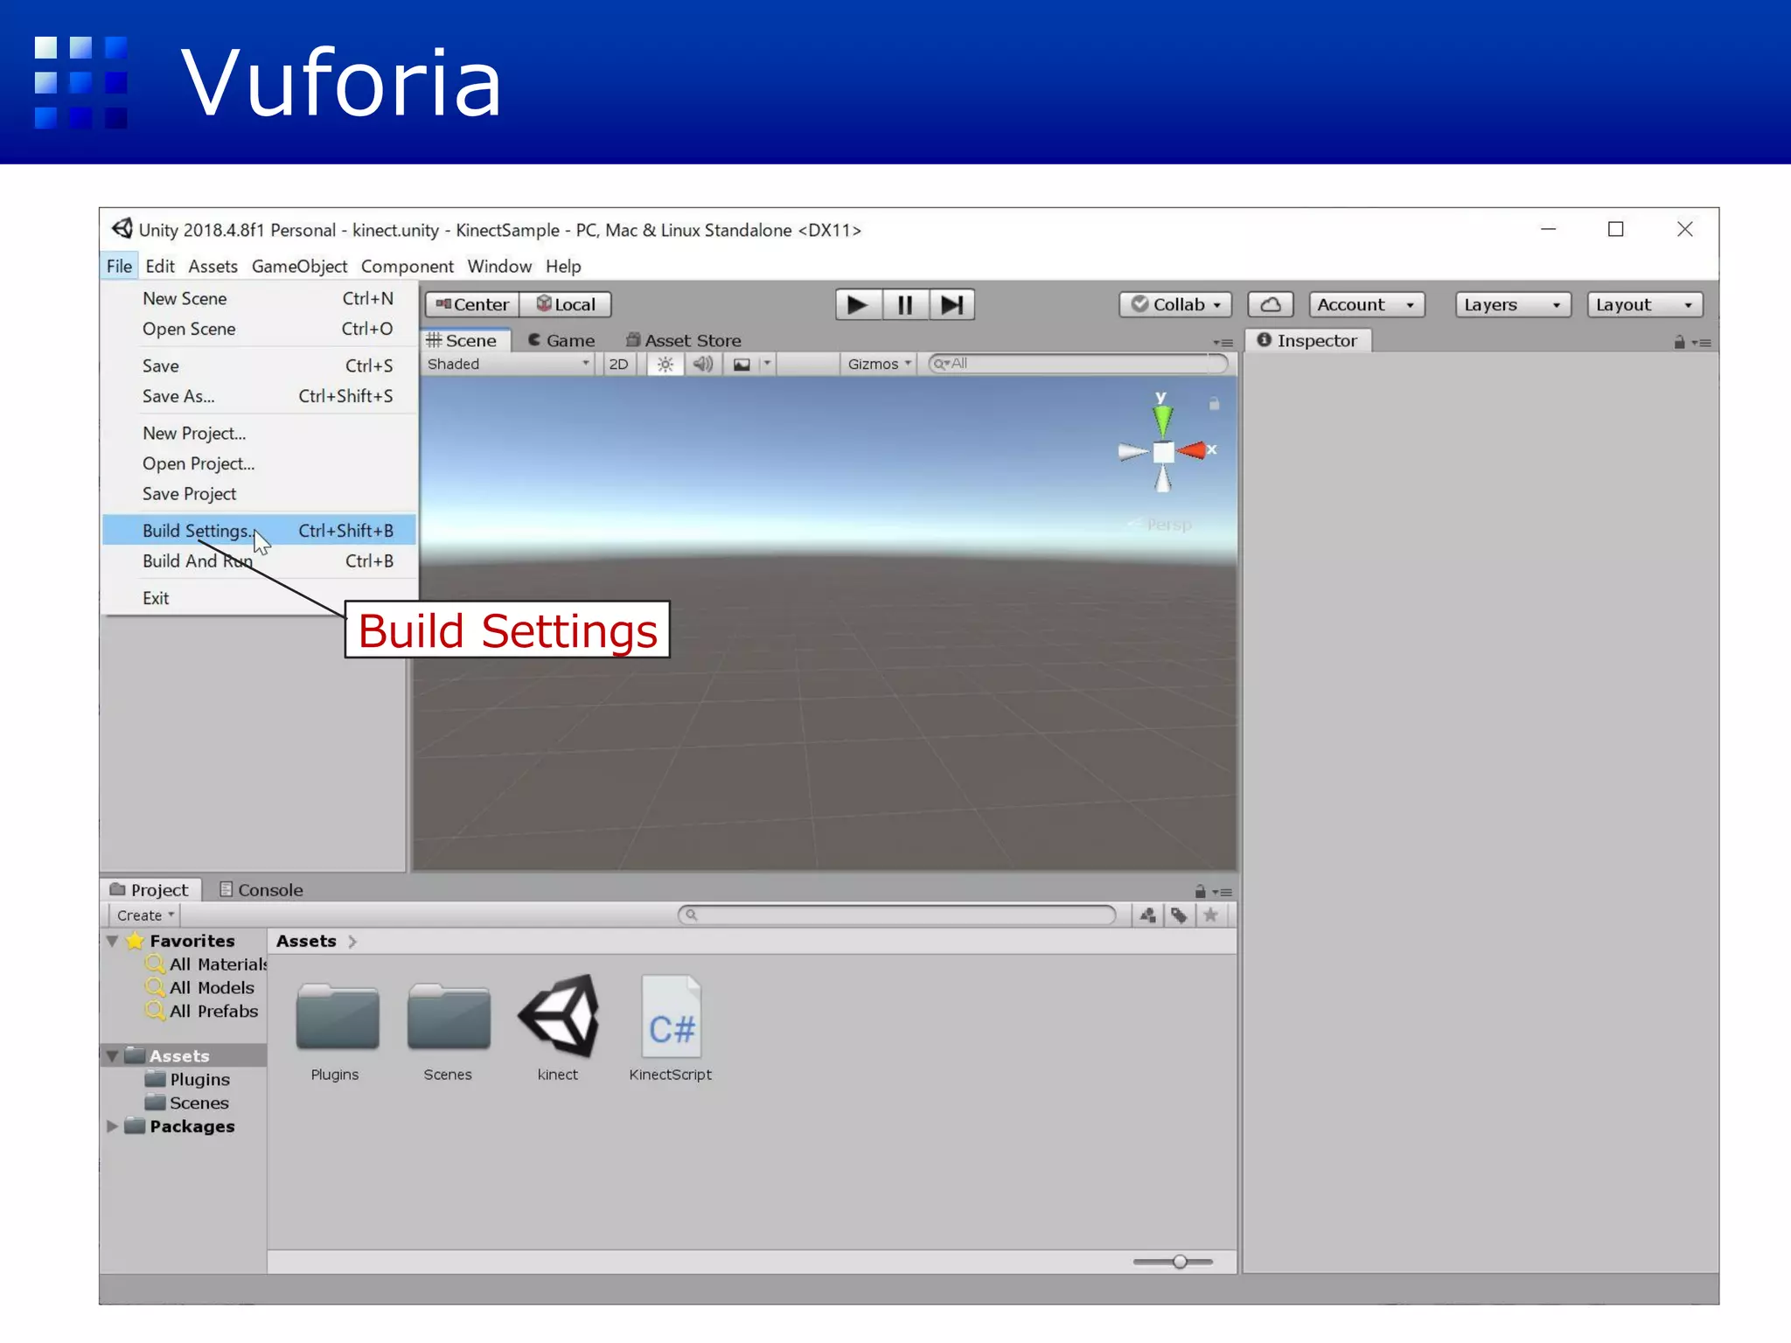Open the Shaded draw mode dropdown
The image size is (1791, 1343).
click(x=508, y=364)
